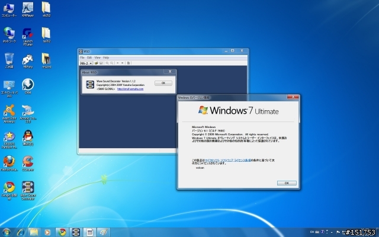This screenshot has height=237, width=379.
Task: Close the About WSD dialog
Action: click(x=170, y=72)
